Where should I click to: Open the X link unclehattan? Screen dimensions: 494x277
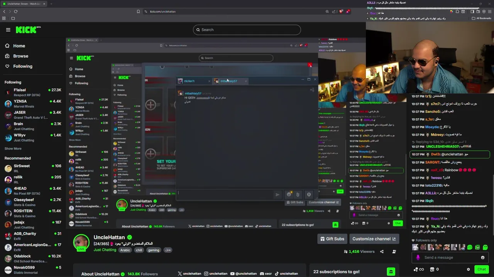coord(189,274)
